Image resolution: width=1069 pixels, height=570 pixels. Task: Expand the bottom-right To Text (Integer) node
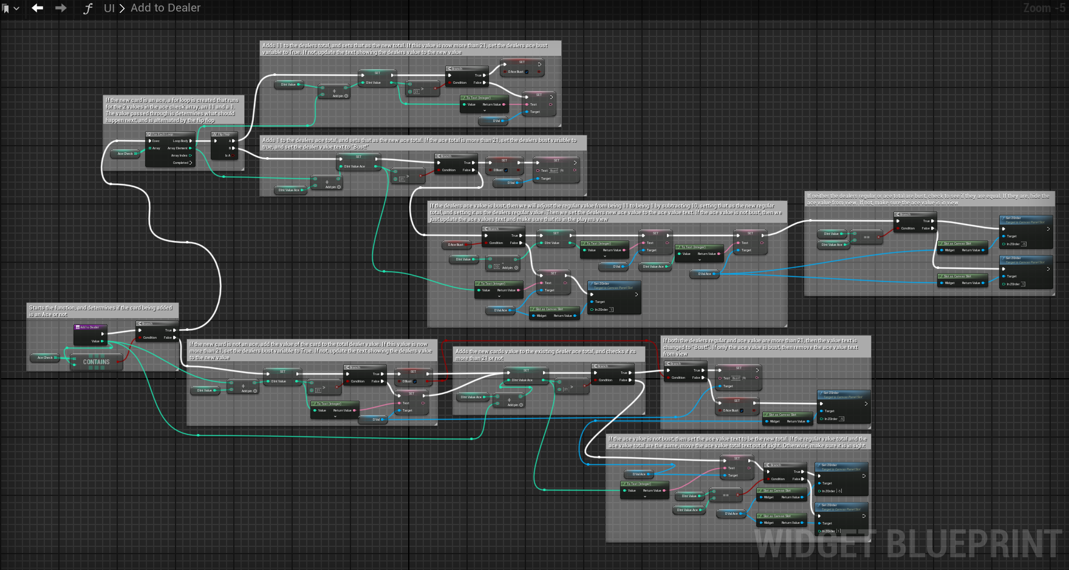pyautogui.click(x=645, y=497)
